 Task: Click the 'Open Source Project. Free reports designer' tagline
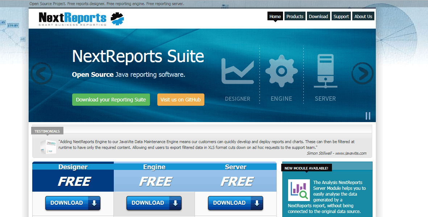coord(107,4)
